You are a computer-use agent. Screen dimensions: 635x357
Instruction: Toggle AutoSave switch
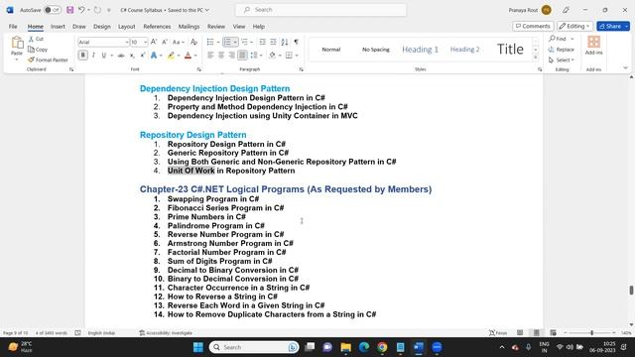click(53, 10)
